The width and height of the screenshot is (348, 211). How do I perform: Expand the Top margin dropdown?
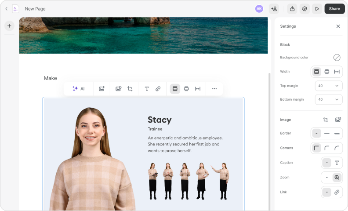(329, 86)
